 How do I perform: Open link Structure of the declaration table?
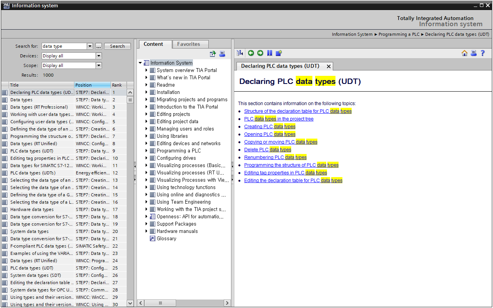pos(298,111)
